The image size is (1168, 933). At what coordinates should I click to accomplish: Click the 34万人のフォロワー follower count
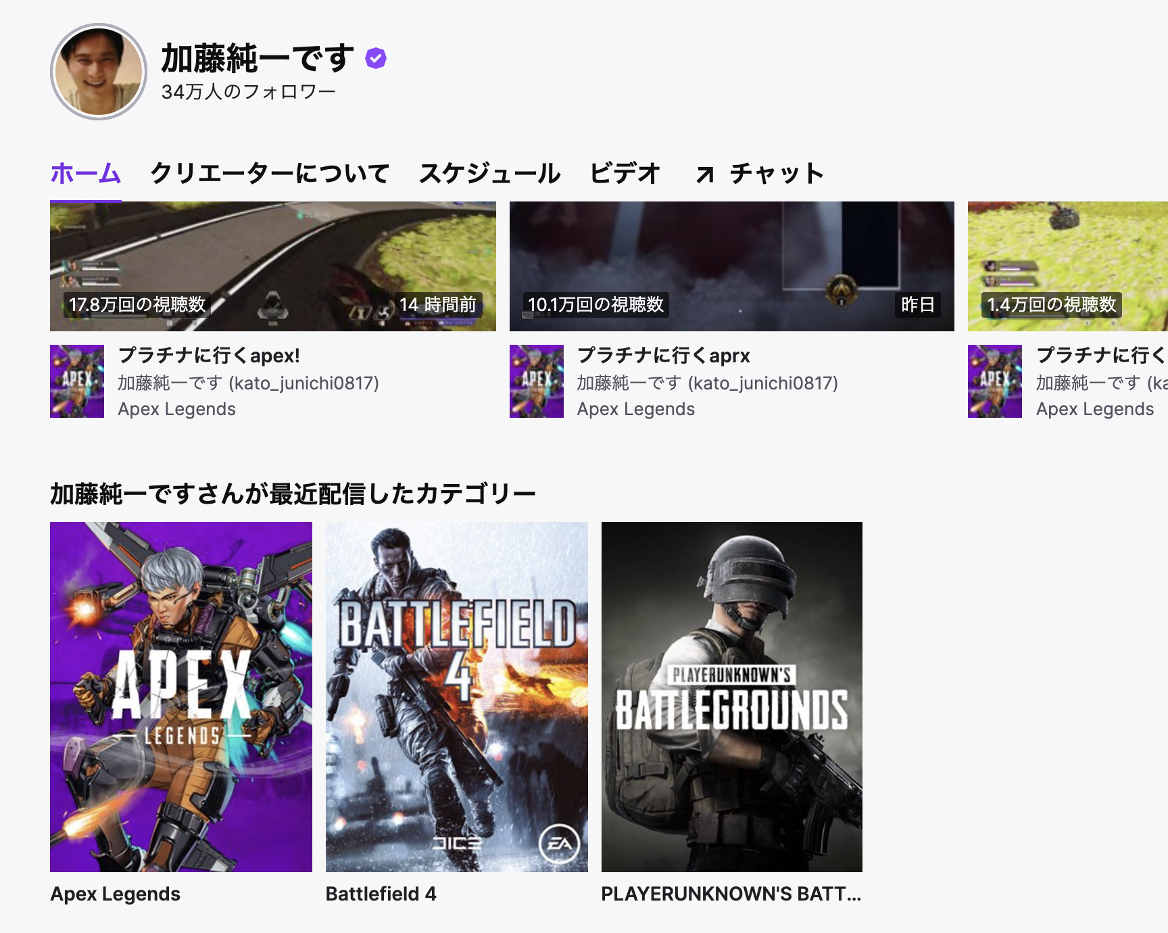(248, 92)
